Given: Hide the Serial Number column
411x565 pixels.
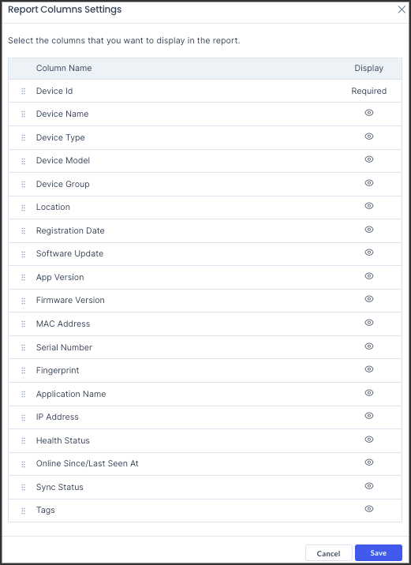Looking at the screenshot, I should (x=369, y=346).
